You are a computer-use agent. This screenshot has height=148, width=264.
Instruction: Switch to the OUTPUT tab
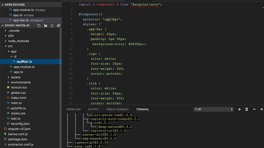coord(93,109)
